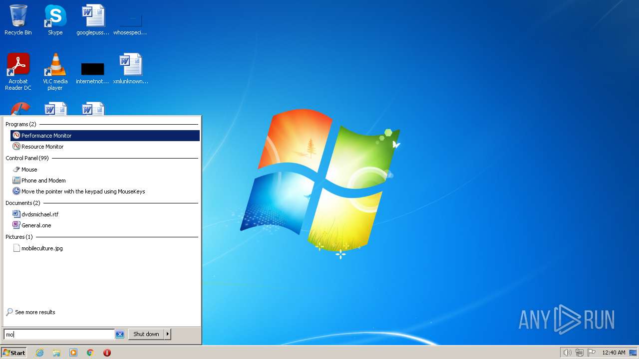Click Phone and Modem result icon
Screen dimensions: 639x359
[x=16, y=180]
